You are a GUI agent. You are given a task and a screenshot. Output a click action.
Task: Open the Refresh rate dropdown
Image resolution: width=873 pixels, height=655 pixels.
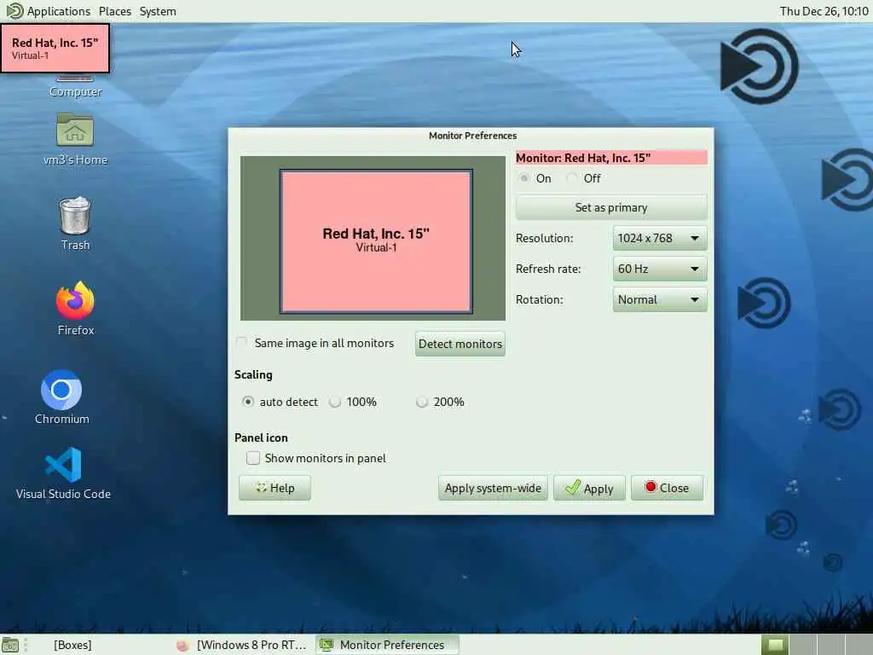659,269
